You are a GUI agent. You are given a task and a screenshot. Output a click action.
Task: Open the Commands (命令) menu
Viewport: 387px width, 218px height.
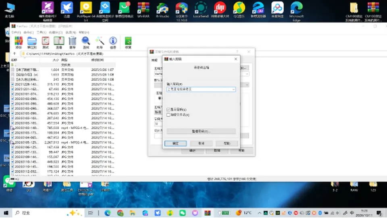coord(28,32)
